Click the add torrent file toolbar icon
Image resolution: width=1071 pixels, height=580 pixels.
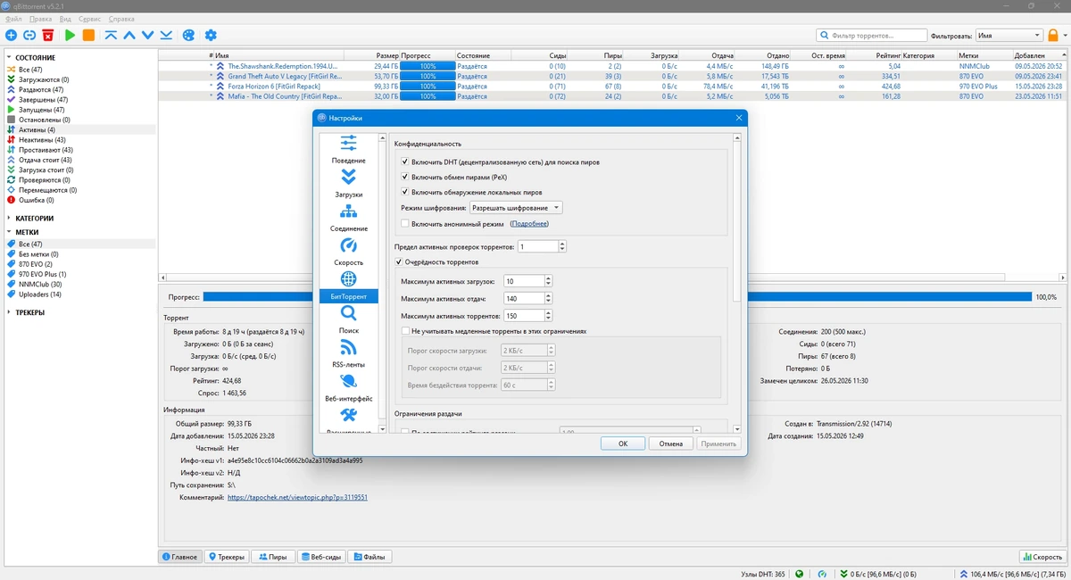click(x=11, y=36)
